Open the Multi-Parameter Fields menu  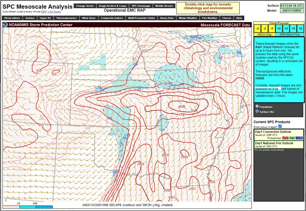tap(141, 18)
